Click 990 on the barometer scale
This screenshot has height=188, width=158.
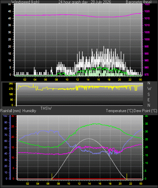(x=146, y=54)
